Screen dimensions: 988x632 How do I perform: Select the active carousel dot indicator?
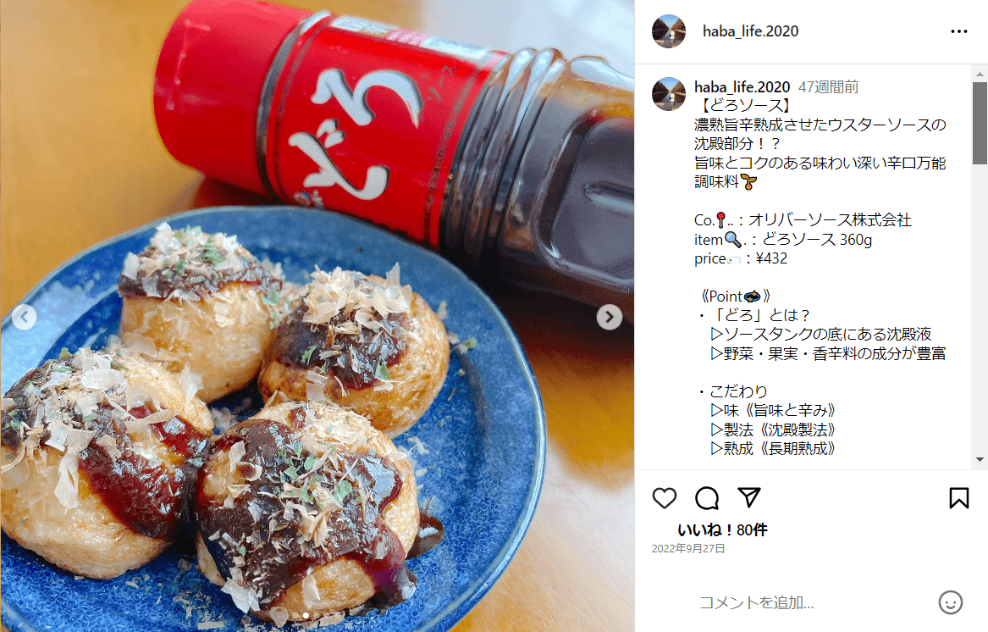pyautogui.click(x=306, y=616)
